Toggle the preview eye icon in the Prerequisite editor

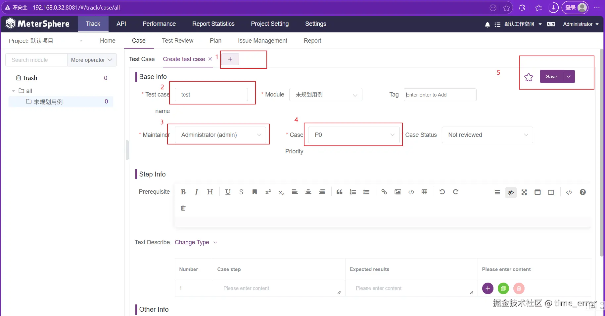(x=511, y=192)
